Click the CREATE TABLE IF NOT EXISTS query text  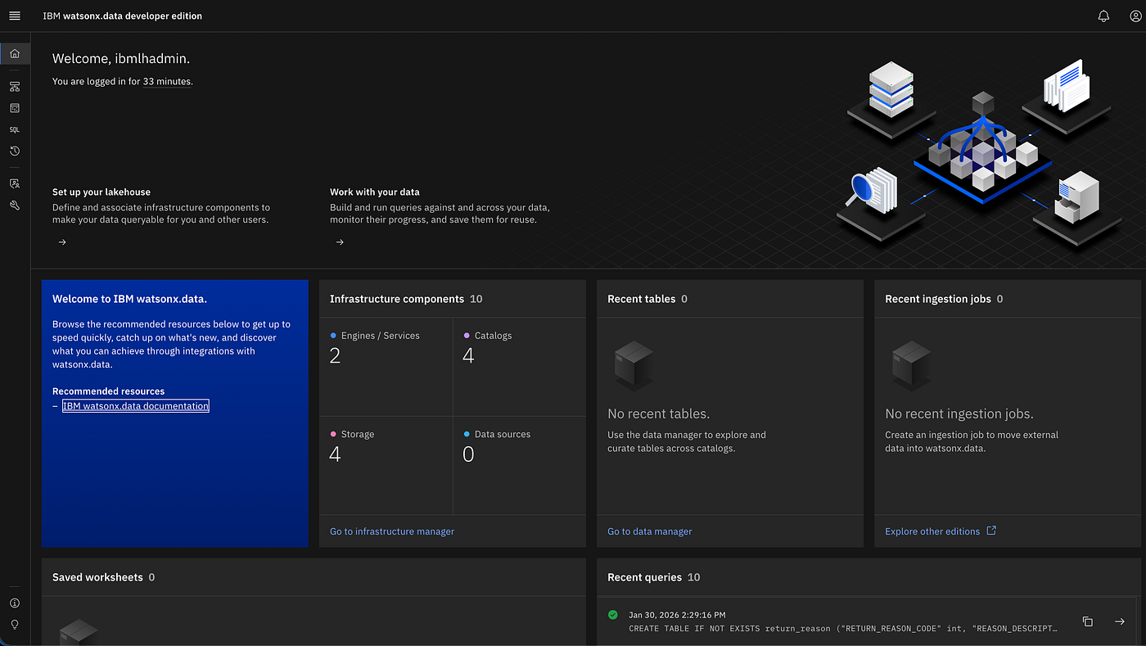(843, 629)
